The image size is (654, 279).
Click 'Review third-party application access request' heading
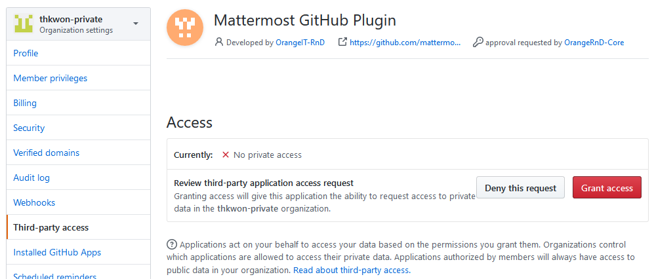point(264,183)
